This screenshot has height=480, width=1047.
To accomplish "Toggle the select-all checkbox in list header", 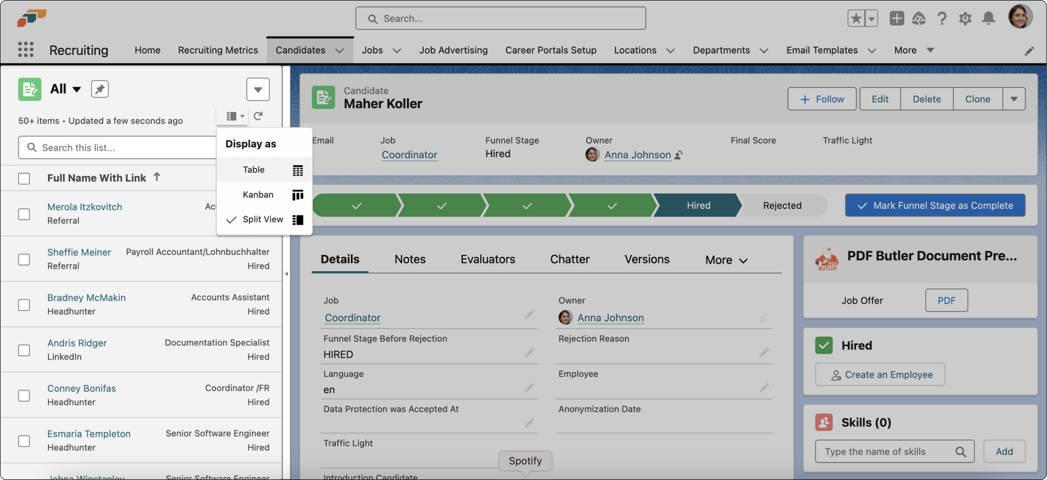I will 24,179.
